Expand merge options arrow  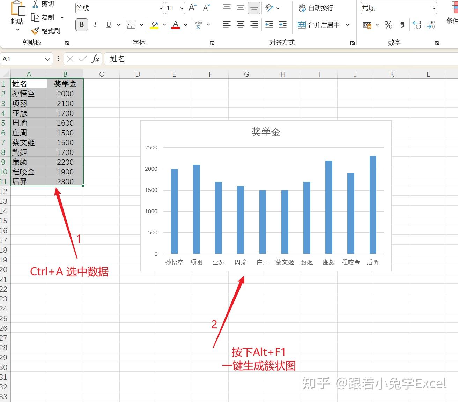(348, 25)
